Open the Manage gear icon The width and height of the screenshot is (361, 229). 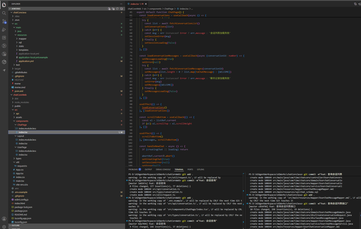(4, 227)
